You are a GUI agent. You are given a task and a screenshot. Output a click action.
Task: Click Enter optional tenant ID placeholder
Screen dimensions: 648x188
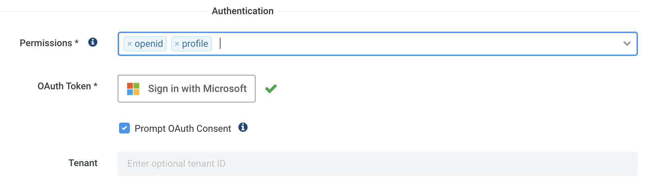176,164
